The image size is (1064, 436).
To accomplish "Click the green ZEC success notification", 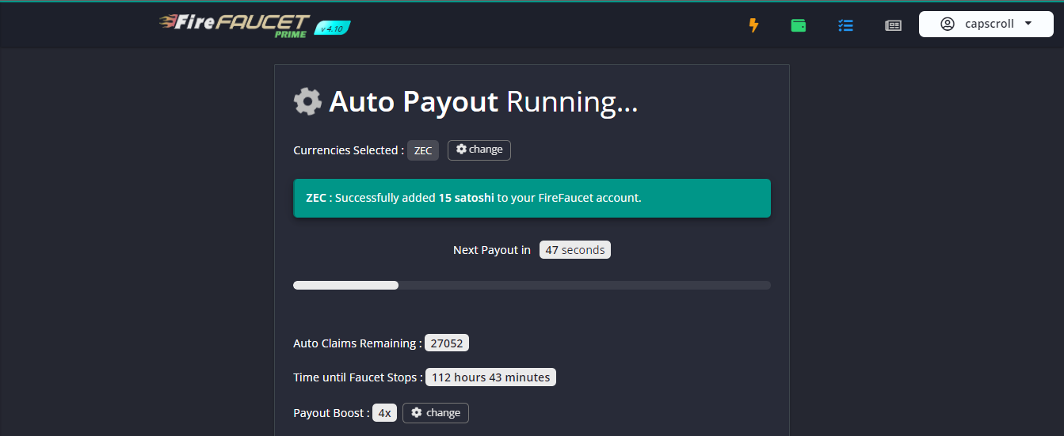I will tap(532, 198).
